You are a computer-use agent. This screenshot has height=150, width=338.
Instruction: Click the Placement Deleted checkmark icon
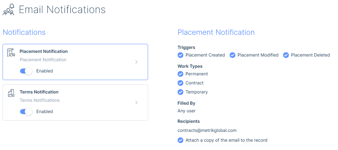(x=286, y=55)
